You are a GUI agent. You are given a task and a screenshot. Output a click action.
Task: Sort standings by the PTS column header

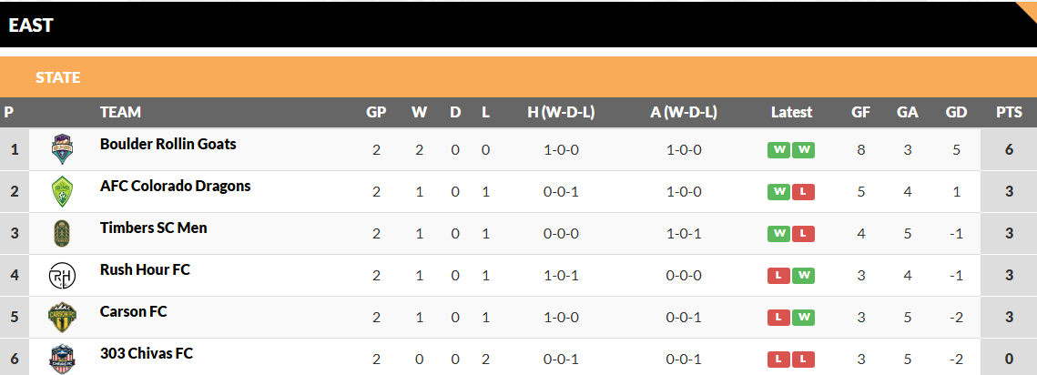click(x=1009, y=113)
